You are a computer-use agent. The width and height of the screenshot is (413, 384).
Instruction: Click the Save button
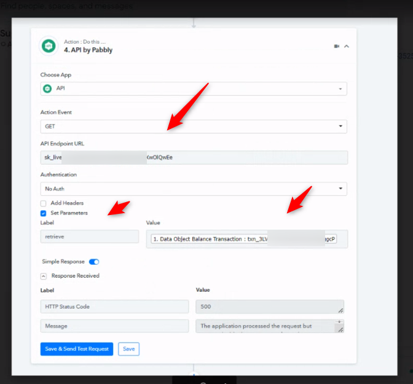pyautogui.click(x=129, y=349)
